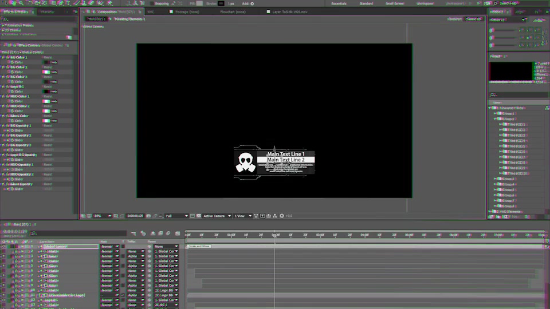Viewport: 550px width, 309px height.
Task: Click the snapshot camera icon below viewer
Action: tap(148, 216)
